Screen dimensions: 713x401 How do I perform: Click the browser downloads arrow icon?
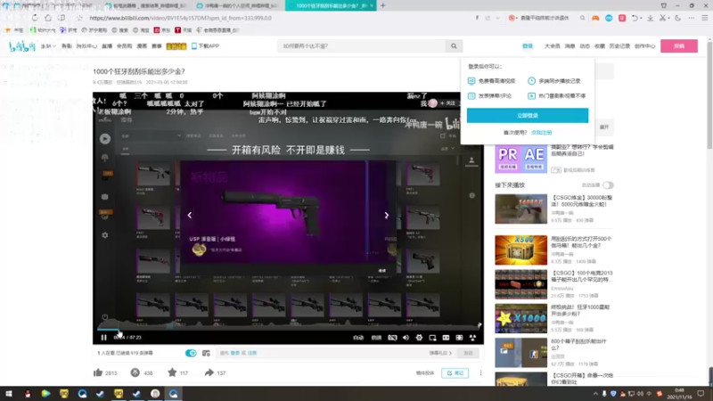(651, 18)
